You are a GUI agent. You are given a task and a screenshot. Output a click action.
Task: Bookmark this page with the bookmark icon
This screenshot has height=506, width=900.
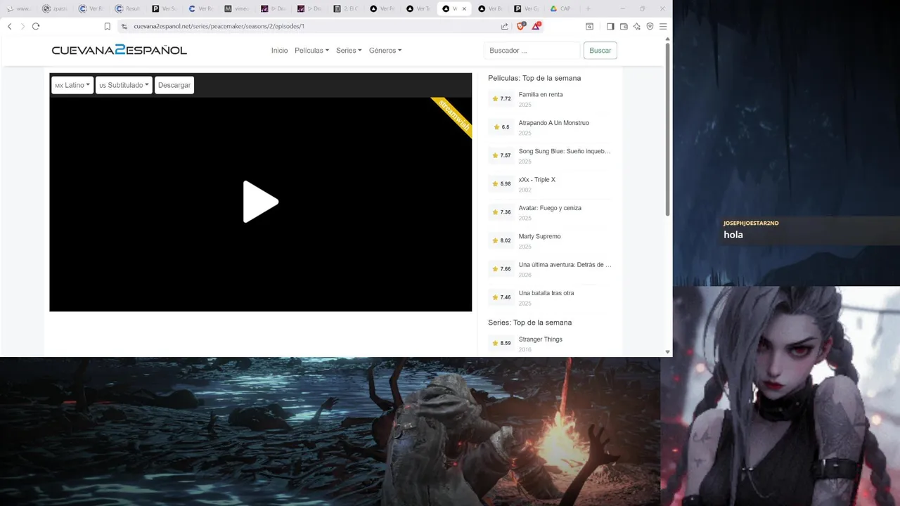(x=108, y=27)
